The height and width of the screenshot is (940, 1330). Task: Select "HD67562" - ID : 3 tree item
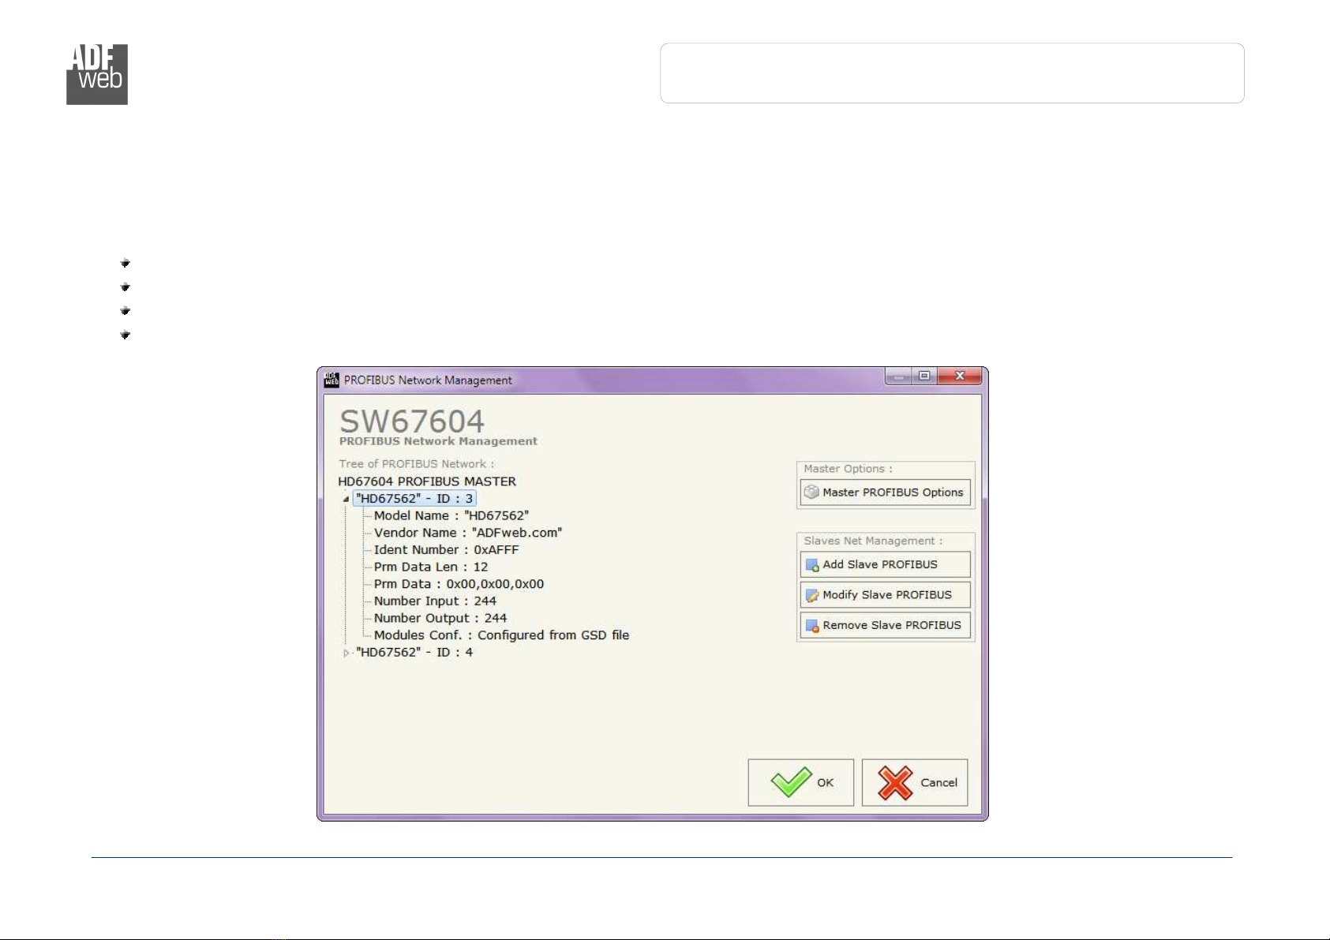(x=414, y=499)
